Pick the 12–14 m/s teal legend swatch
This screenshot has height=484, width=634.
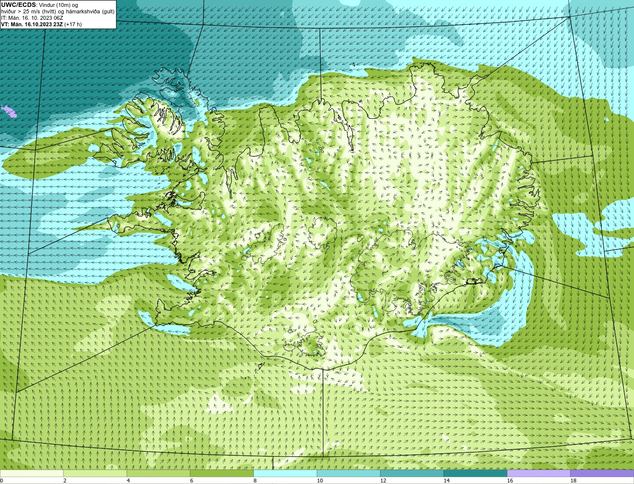pyautogui.click(x=412, y=474)
